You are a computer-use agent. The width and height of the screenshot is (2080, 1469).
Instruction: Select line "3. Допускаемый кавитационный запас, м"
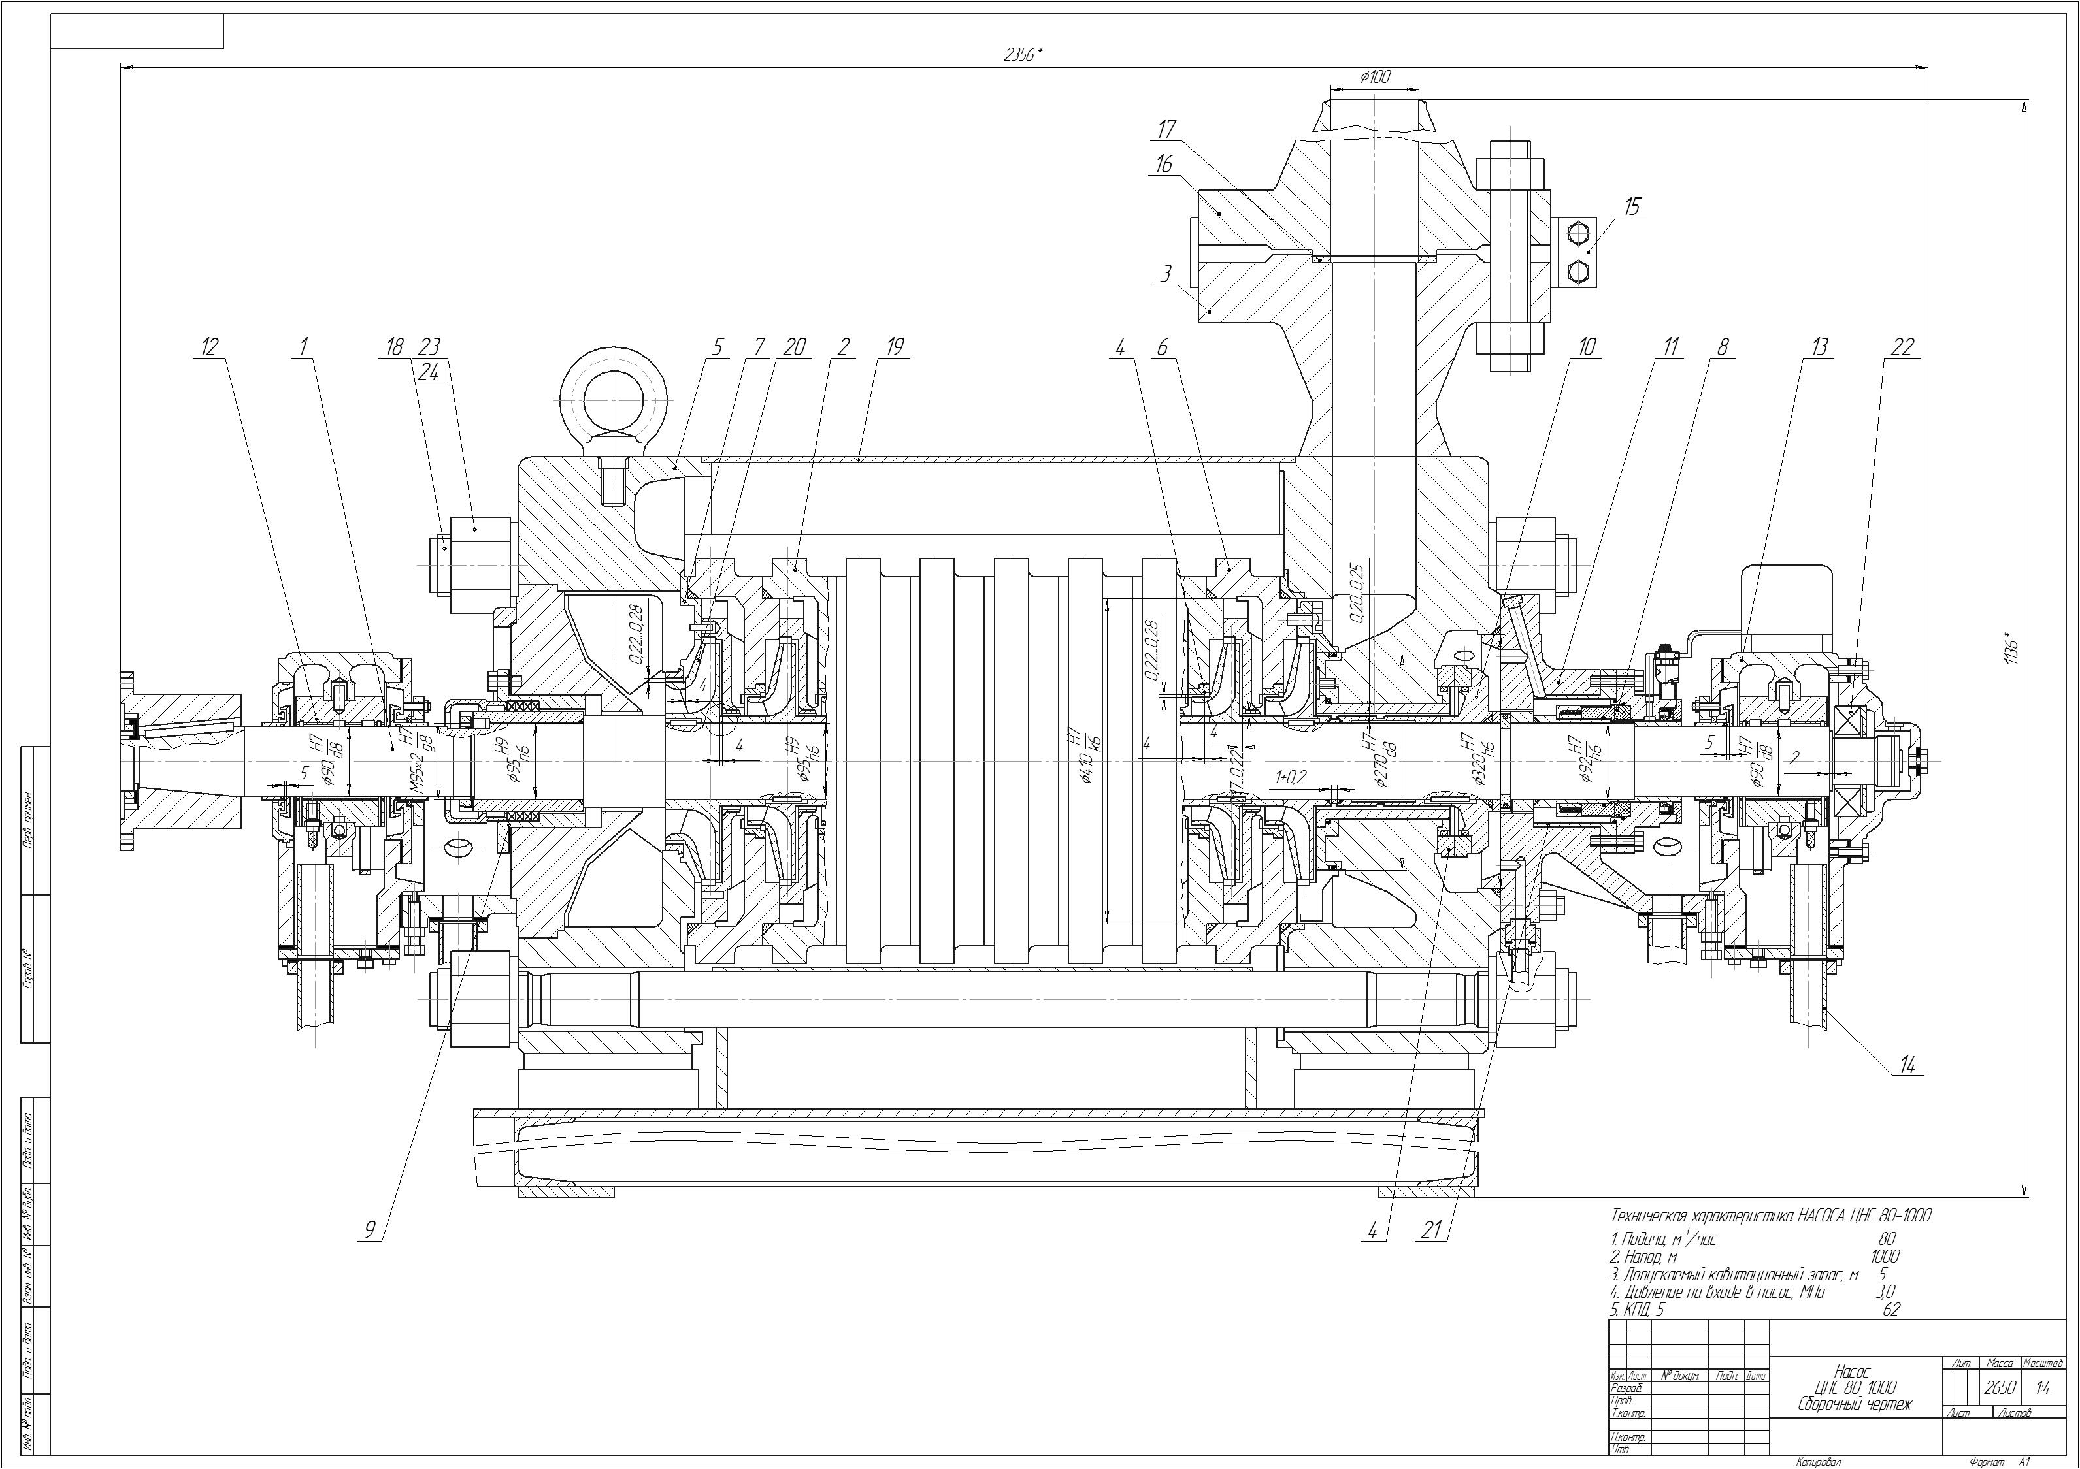coord(1734,1275)
